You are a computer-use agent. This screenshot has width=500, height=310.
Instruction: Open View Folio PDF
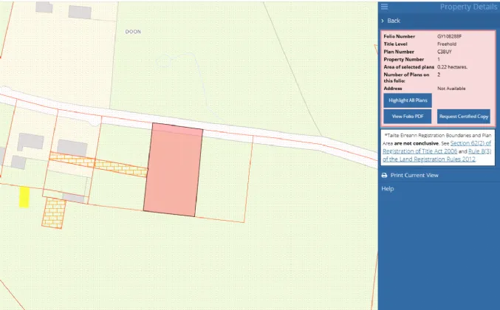point(407,117)
